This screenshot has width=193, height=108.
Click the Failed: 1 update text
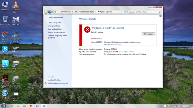pyautogui.click(x=97, y=32)
